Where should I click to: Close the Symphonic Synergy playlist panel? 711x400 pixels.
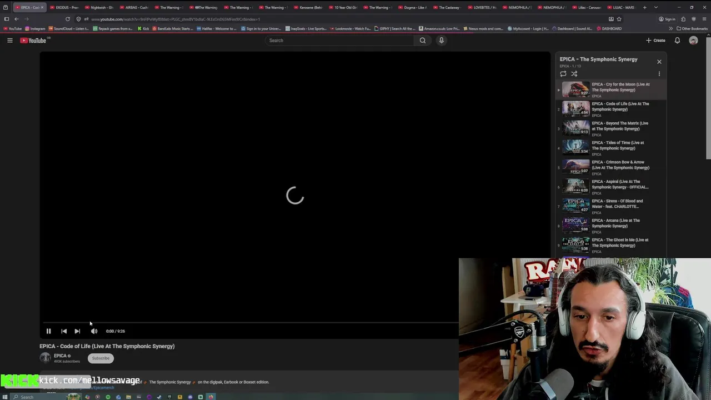click(659, 62)
